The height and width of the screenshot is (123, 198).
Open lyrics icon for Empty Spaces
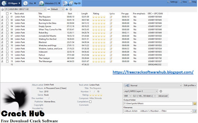111,26
